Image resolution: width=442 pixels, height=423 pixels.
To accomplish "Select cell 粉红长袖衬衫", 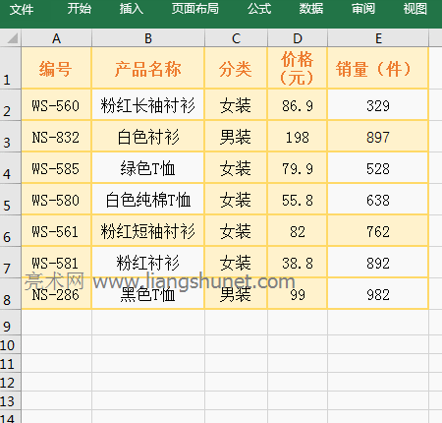I will point(148,105).
